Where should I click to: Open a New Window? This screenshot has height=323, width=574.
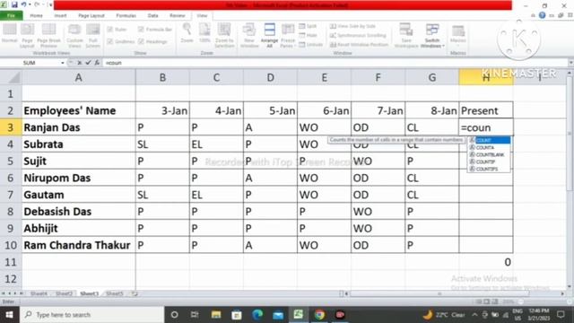[x=249, y=35]
